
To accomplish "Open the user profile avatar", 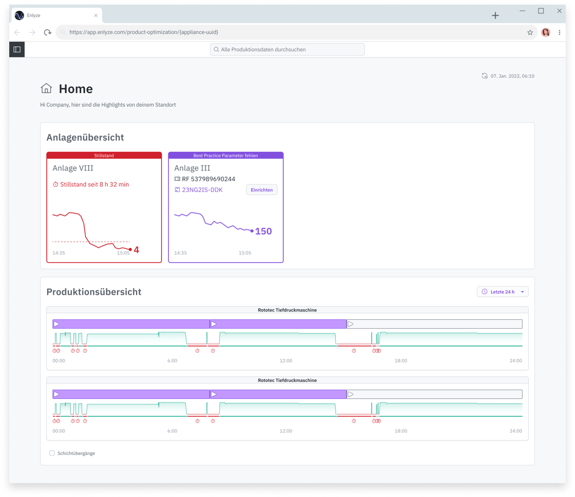I will 545,32.
